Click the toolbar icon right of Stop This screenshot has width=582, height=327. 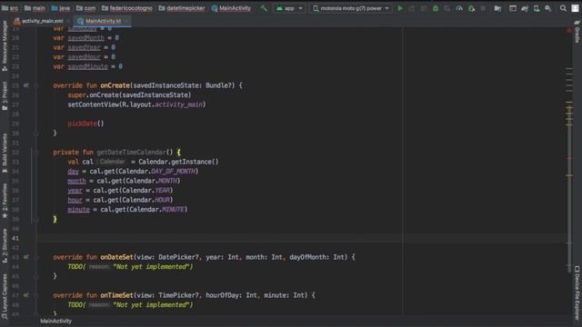pyautogui.click(x=497, y=8)
